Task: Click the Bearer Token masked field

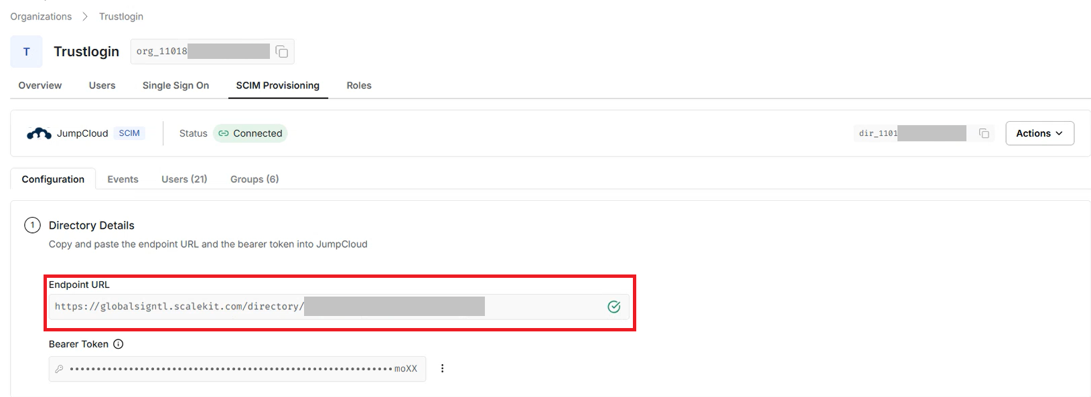Action: click(x=237, y=369)
